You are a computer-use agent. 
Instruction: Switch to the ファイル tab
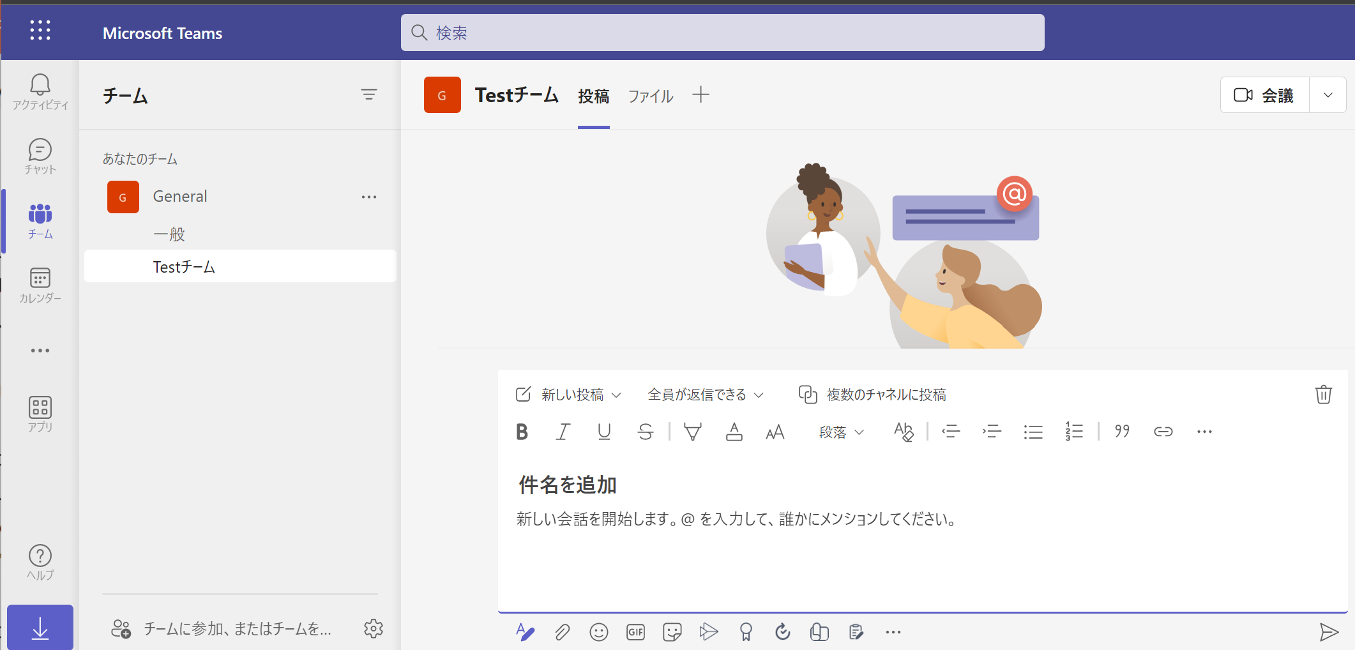(x=651, y=96)
